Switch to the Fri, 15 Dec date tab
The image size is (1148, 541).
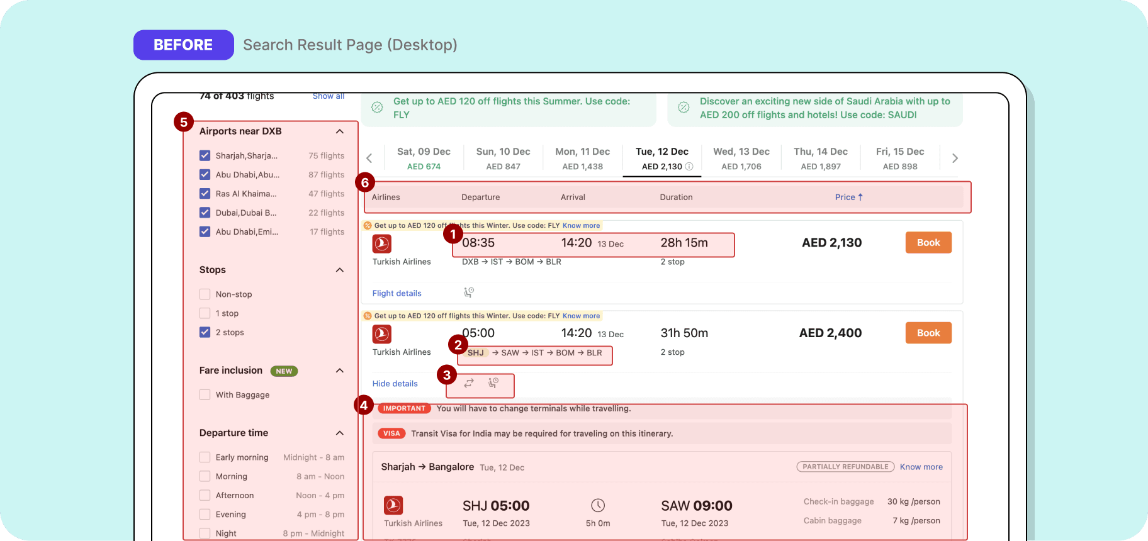click(900, 159)
